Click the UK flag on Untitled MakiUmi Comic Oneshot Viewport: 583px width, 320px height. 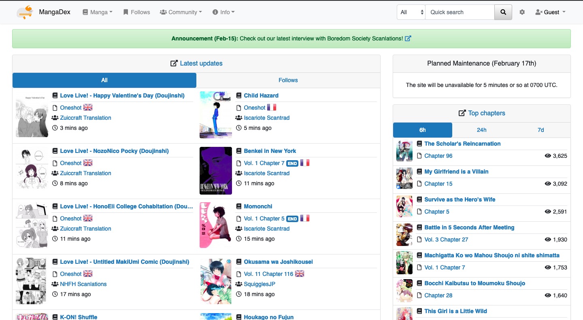point(88,274)
